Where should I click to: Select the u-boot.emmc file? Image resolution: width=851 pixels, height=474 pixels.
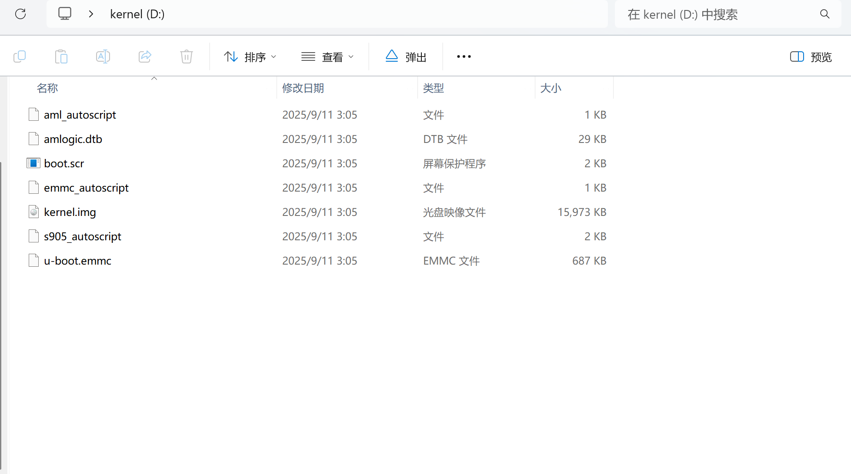coord(77,261)
